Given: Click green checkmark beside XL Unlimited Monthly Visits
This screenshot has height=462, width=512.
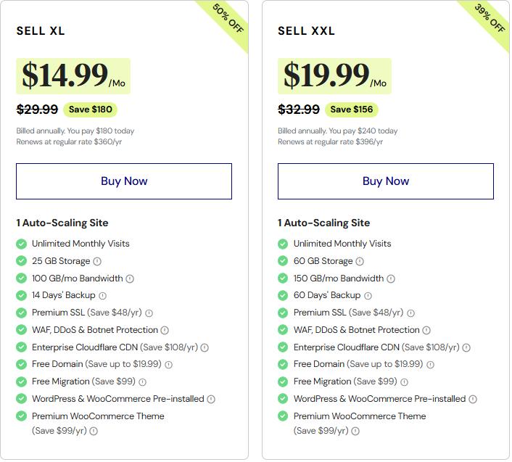Looking at the screenshot, I should coord(22,244).
